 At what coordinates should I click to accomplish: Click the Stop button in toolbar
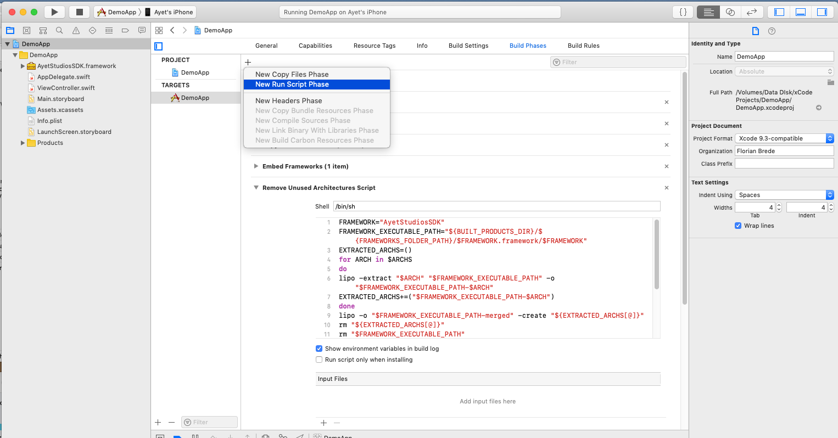click(79, 12)
